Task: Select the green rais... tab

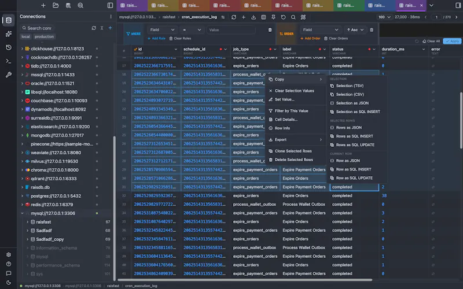Action: pyautogui.click(x=349, y=5)
